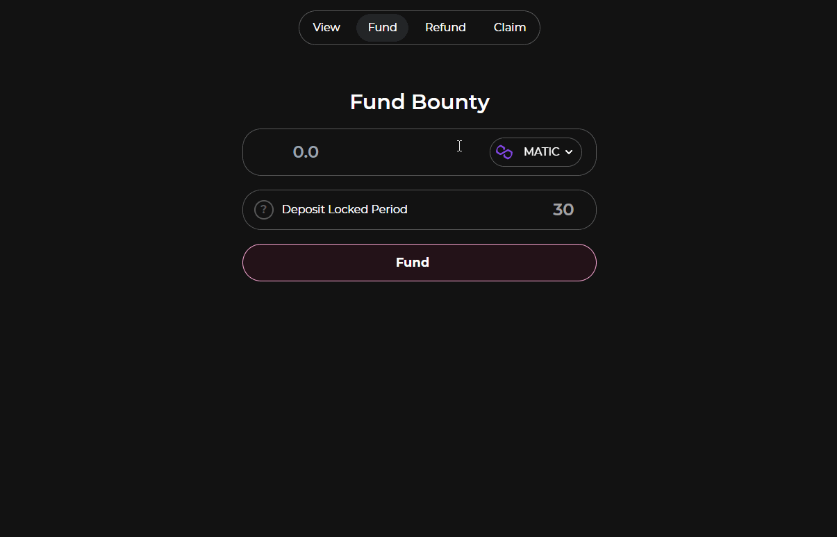837x537 pixels.
Task: Click the downward arrow next to MATIC
Action: [x=568, y=151]
